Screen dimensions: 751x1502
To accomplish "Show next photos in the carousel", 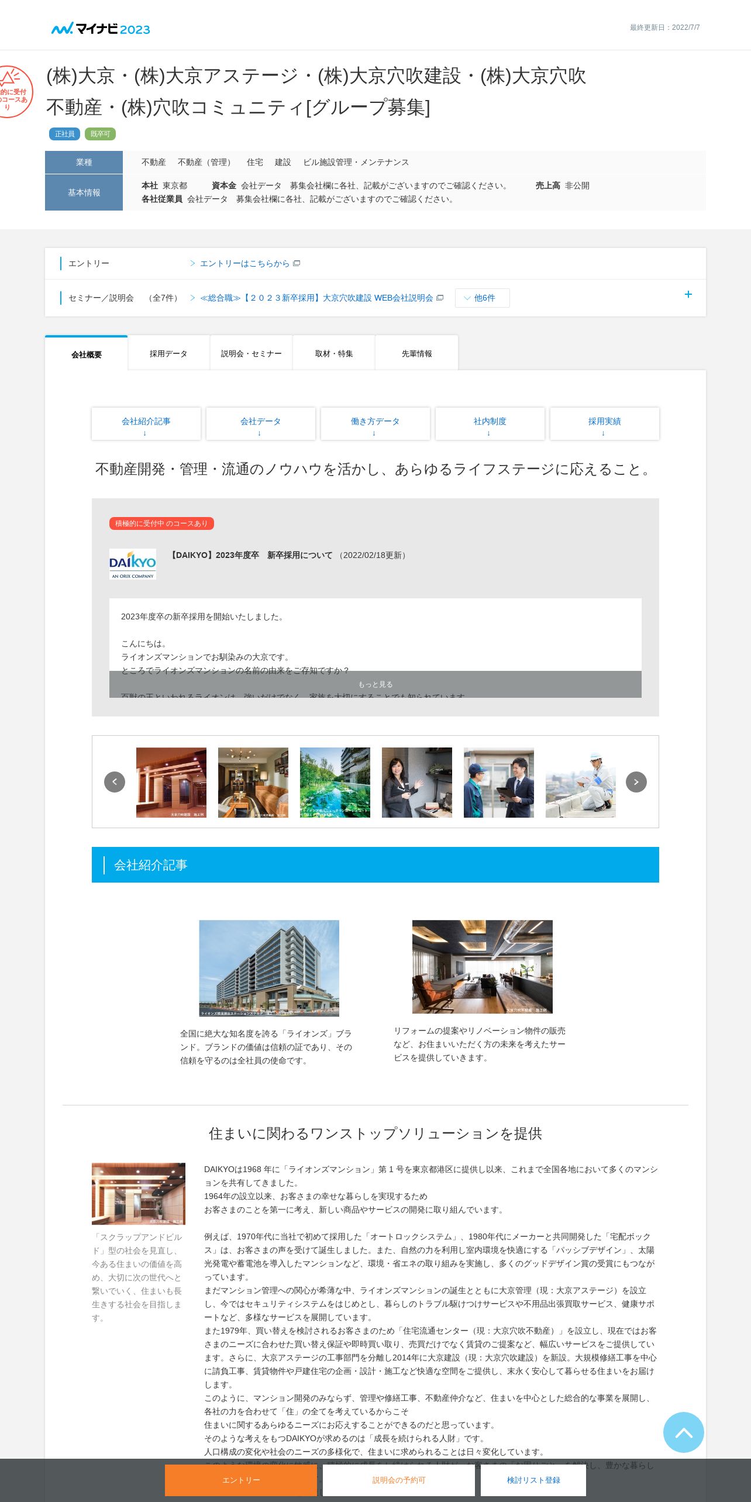I will coord(636,782).
